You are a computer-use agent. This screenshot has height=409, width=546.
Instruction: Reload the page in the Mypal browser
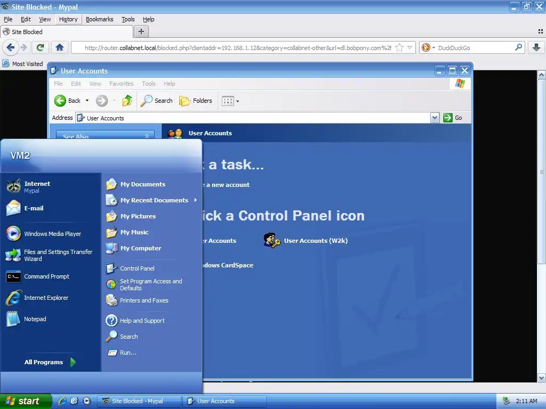tap(41, 47)
